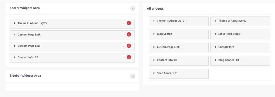The height and width of the screenshot is (97, 275).
Task: Select Contact Info: 02 in All Widgets
Action: point(179,61)
